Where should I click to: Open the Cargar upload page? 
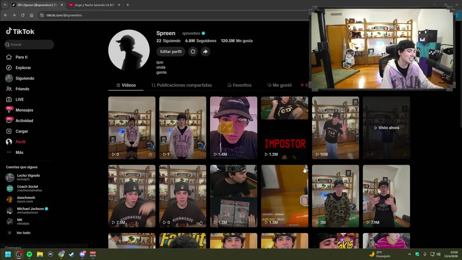(22, 131)
